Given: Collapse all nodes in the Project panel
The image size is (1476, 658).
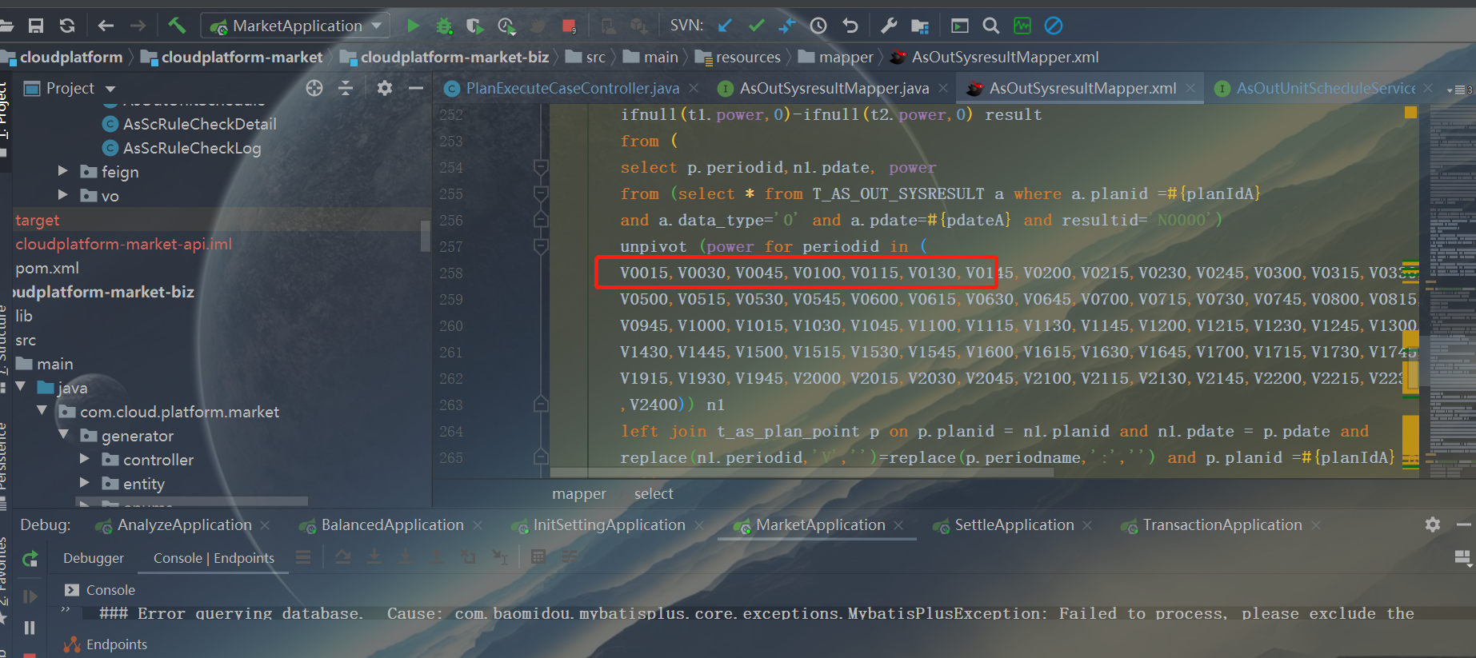Looking at the screenshot, I should 346,88.
